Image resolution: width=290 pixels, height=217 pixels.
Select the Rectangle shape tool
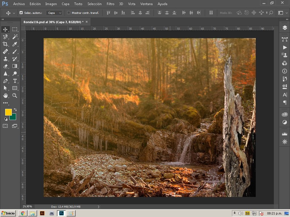point(15,88)
